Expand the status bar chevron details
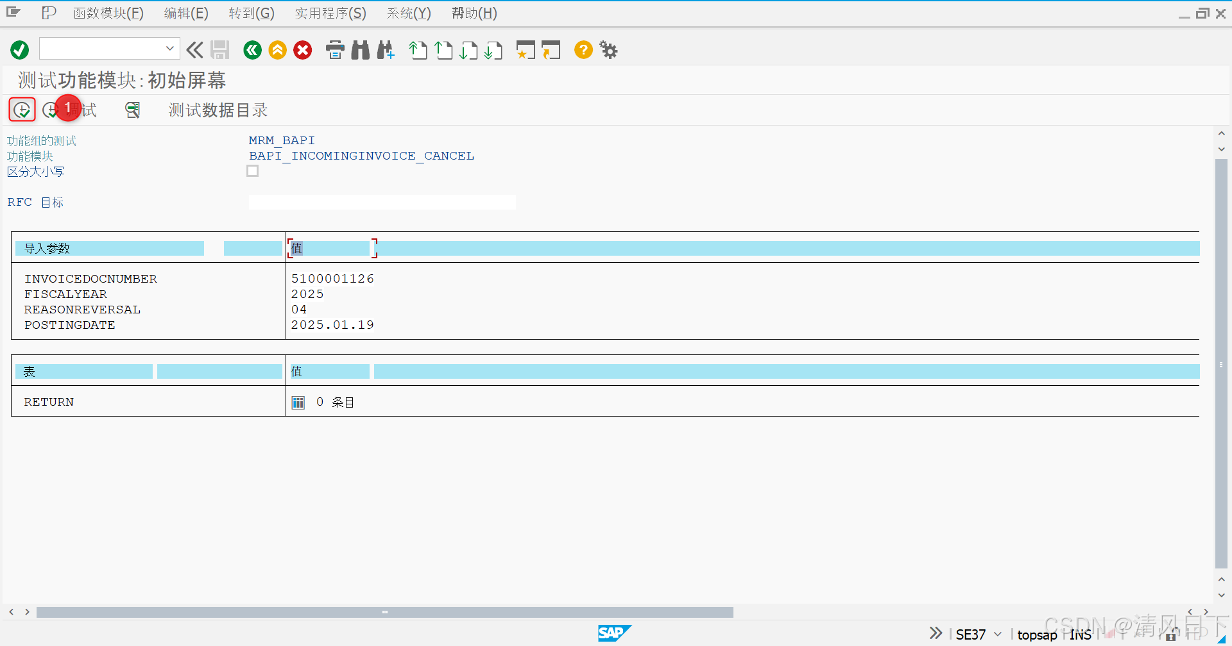The width and height of the screenshot is (1232, 646). 935,633
